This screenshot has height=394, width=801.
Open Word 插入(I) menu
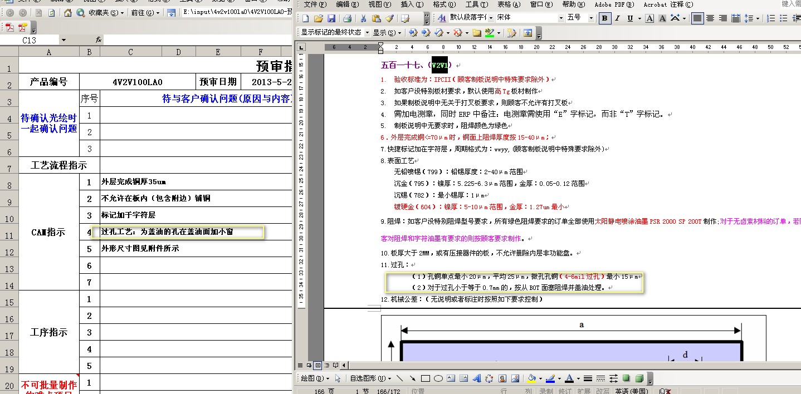coord(412,4)
